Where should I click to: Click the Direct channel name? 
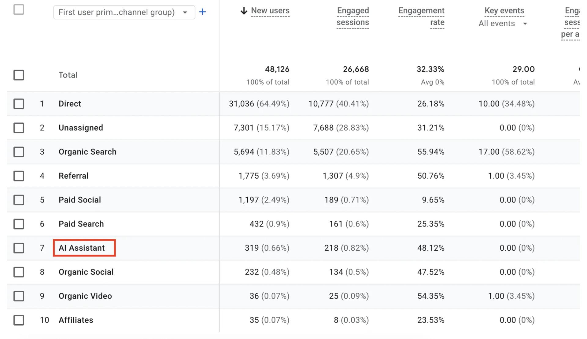tap(70, 104)
